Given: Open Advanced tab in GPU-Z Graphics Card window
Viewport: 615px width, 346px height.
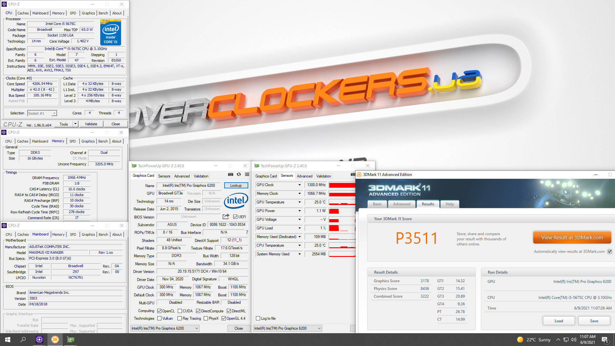Looking at the screenshot, I should pos(182,176).
